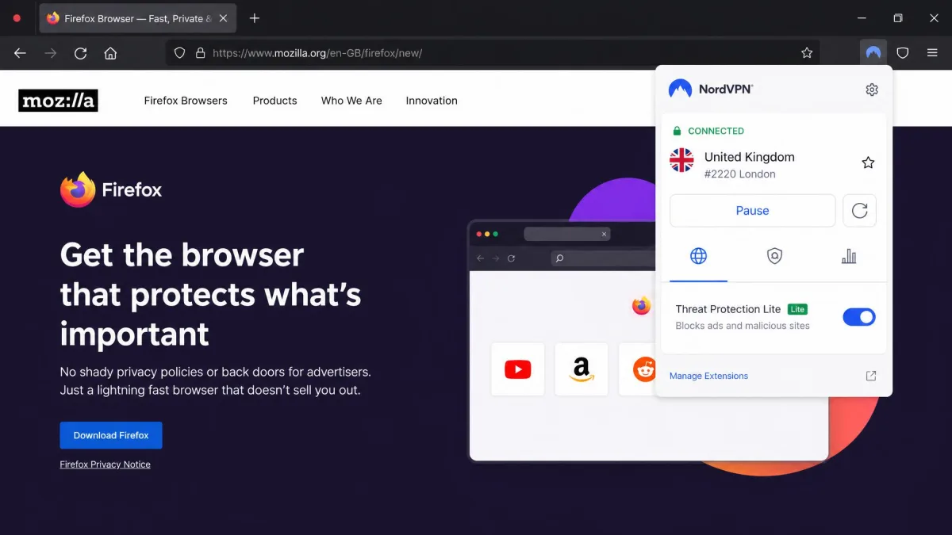Open the Firefox Privacy Notice link
The height and width of the screenshot is (535, 952).
(105, 464)
